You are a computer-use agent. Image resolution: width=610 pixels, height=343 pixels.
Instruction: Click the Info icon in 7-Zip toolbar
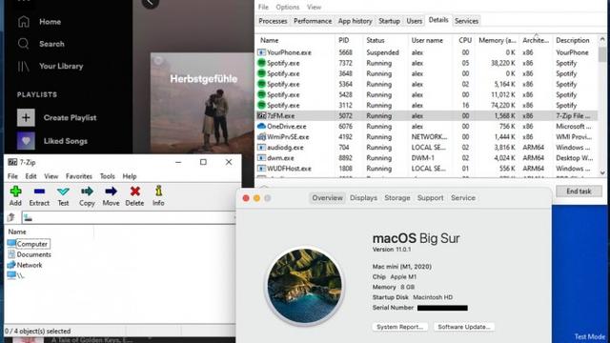click(x=158, y=191)
